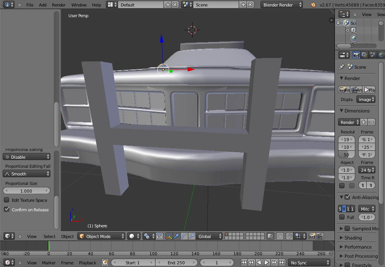Image resolution: width=385 pixels, height=267 pixels.
Task: Click the add render preset plus button
Action: [x=364, y=122]
